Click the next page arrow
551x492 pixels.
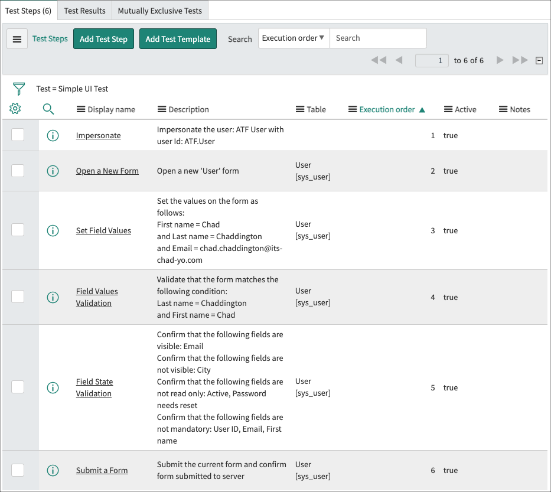[x=500, y=60]
